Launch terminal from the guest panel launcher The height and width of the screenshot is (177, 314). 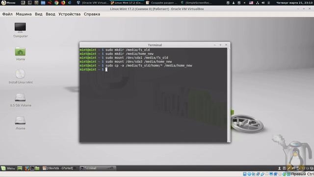click(x=32, y=168)
